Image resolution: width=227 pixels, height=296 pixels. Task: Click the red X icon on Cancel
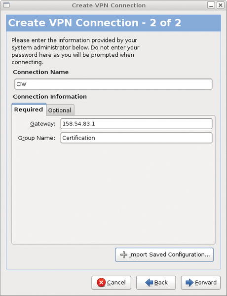101,283
